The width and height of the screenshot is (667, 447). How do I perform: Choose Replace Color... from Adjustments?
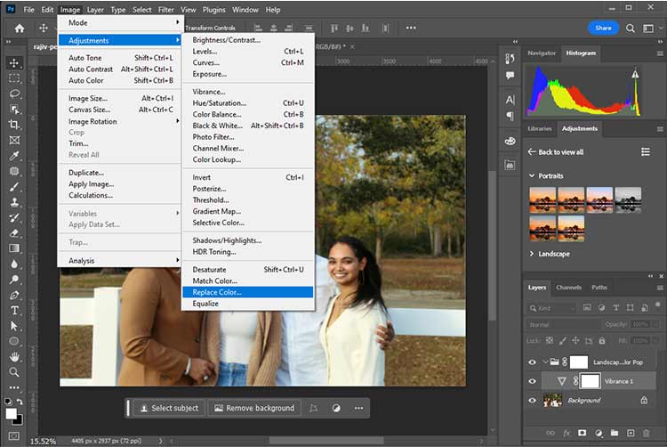point(247,292)
